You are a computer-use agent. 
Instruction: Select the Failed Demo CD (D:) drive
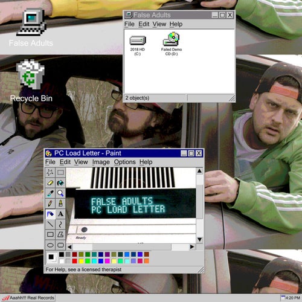pyautogui.click(x=172, y=43)
